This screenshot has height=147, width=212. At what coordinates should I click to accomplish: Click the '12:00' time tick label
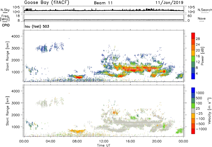pos(104,141)
